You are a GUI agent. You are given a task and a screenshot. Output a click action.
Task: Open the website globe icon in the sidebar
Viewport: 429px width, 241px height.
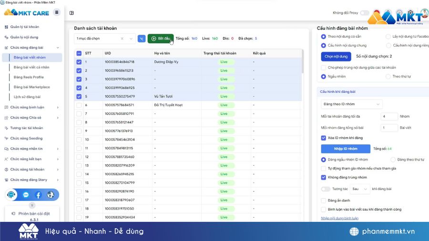click(51, 195)
